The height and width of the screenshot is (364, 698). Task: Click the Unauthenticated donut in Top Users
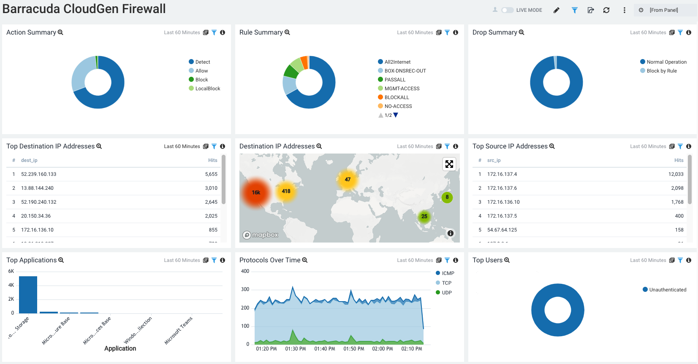coord(558,330)
